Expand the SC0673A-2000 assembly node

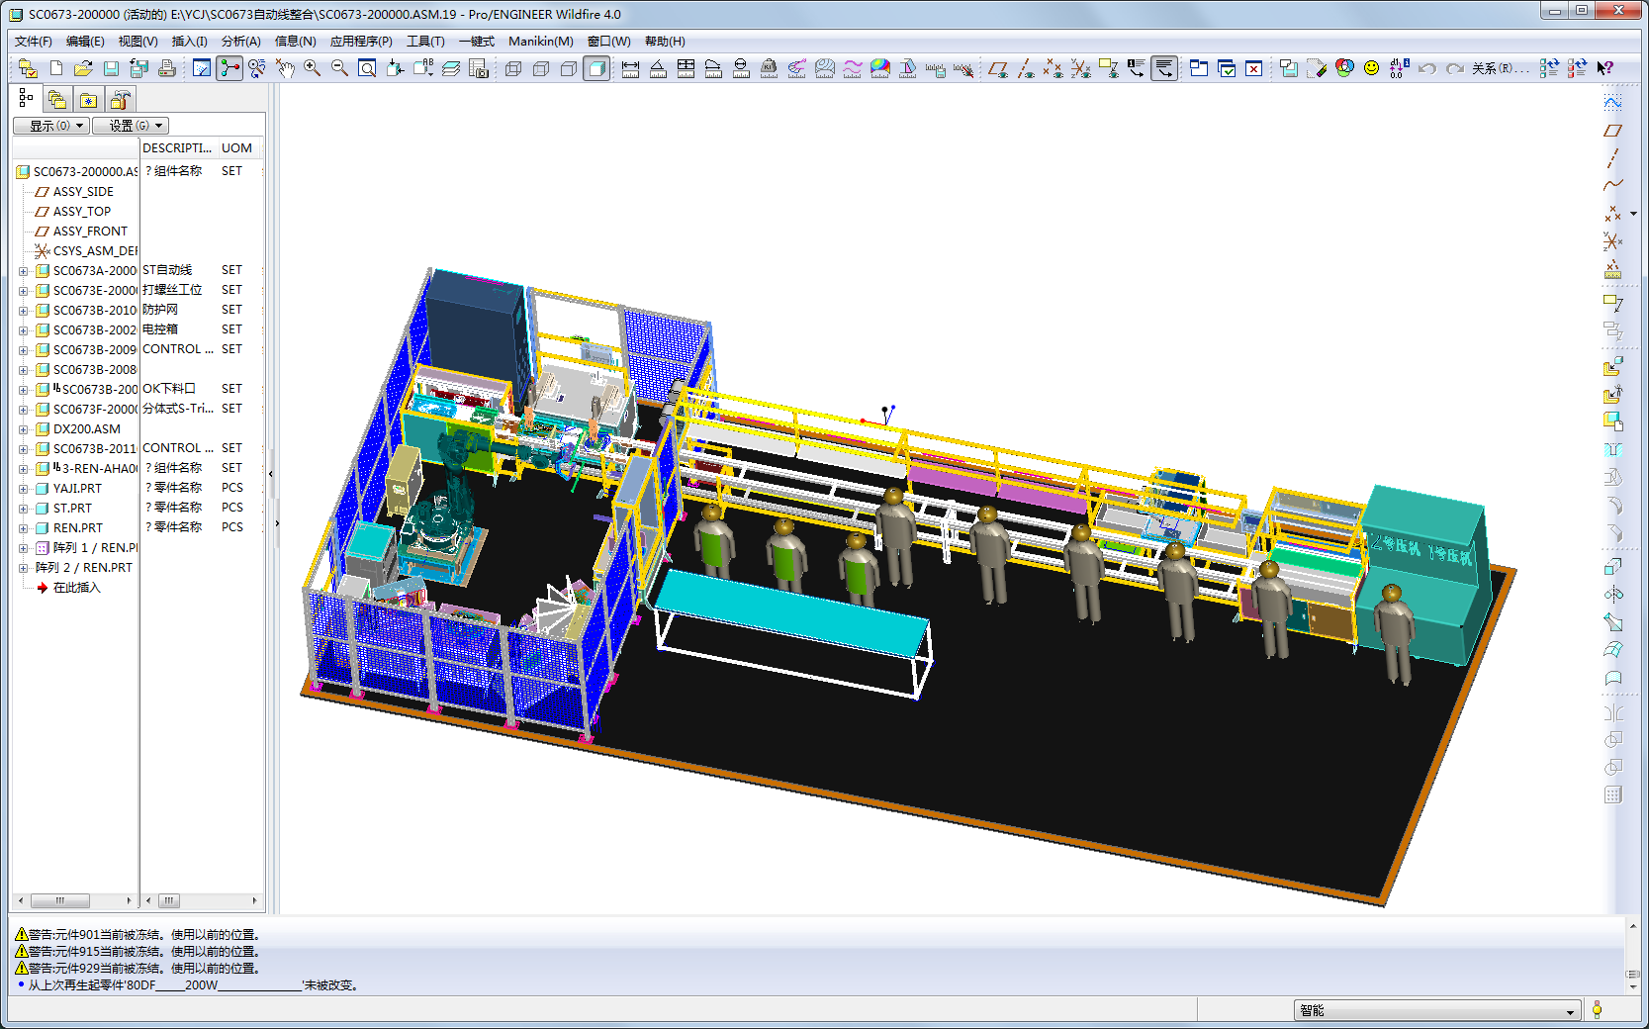(23, 271)
